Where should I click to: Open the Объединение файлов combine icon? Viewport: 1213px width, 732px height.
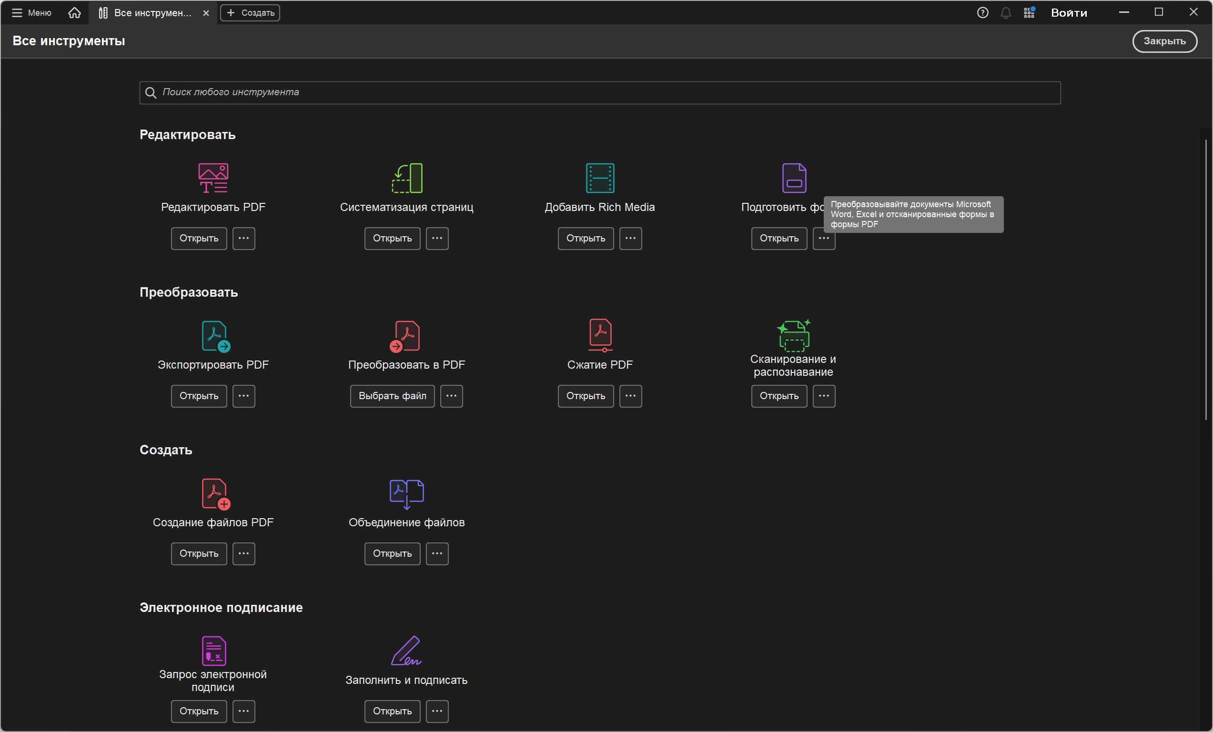[x=406, y=493]
